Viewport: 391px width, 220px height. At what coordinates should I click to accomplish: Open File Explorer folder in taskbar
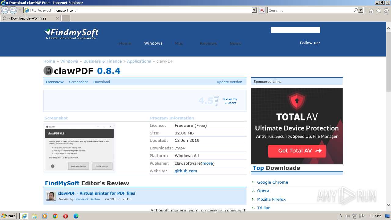(x=35, y=216)
